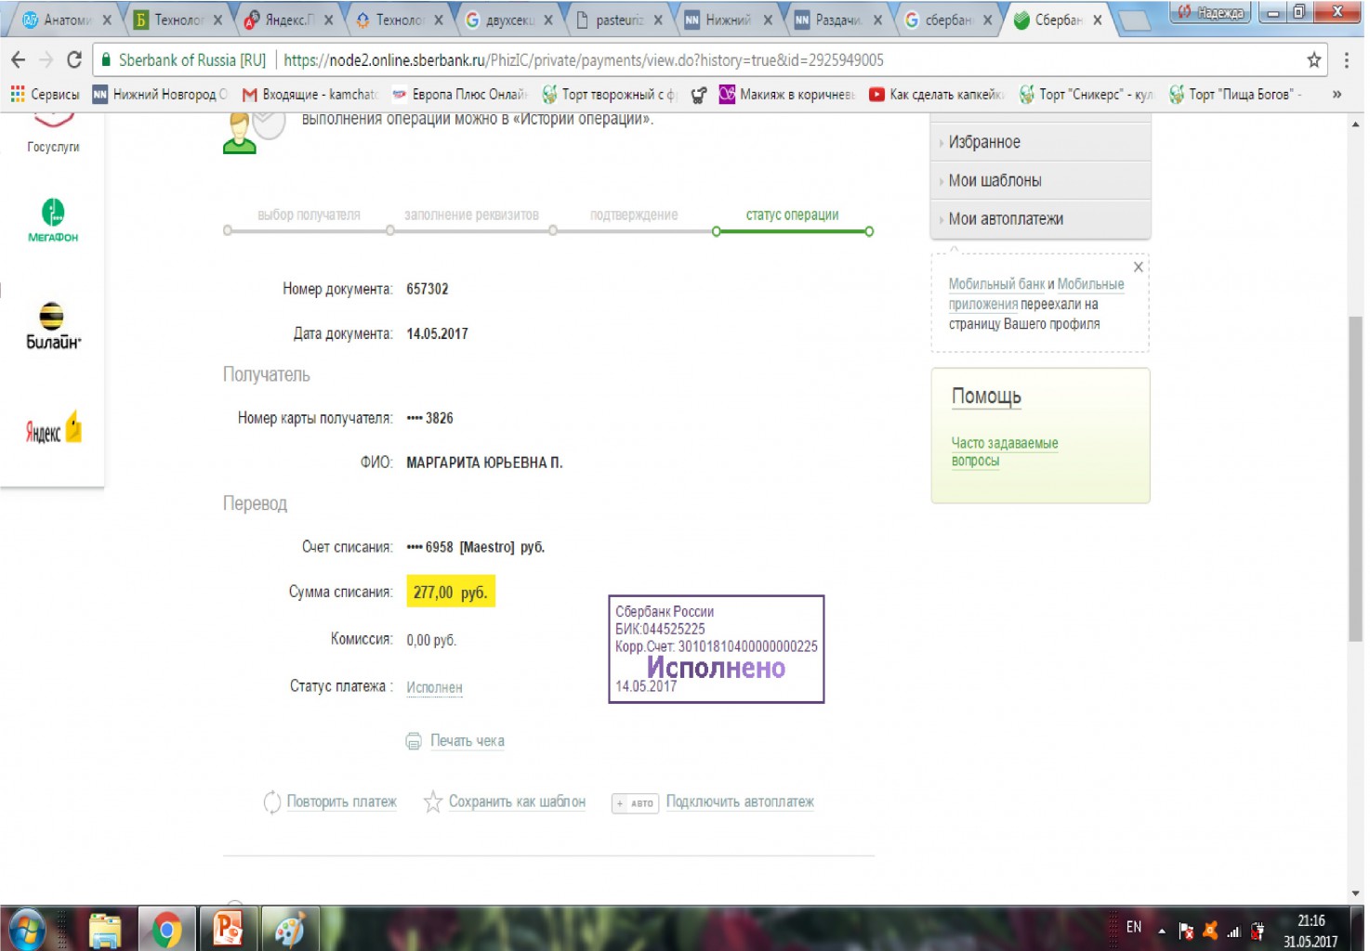
Task: Click the Повторить платеж link
Action: pos(341,801)
